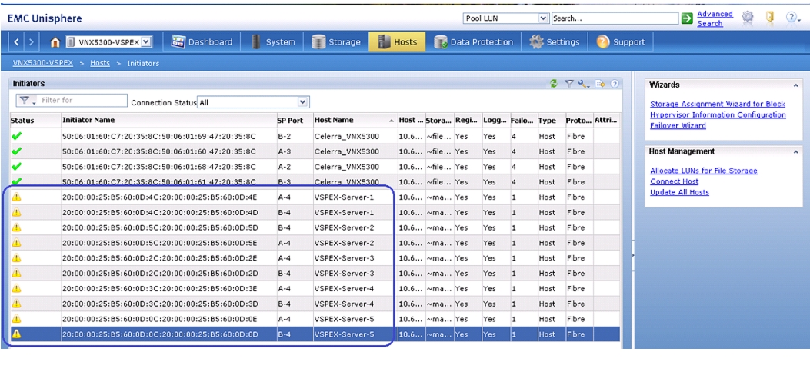Click the Search text field

click(615, 18)
